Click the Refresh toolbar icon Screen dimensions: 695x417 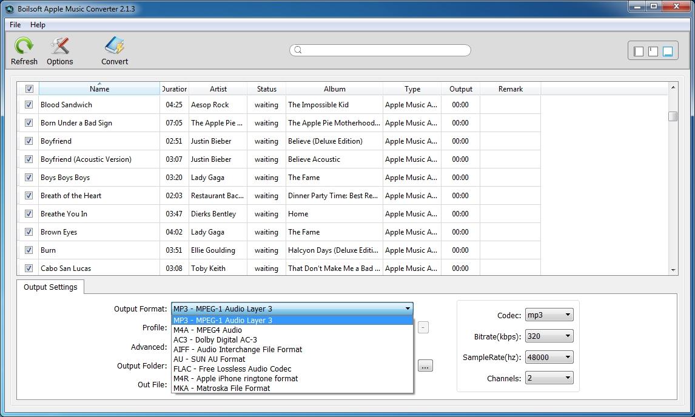24,45
